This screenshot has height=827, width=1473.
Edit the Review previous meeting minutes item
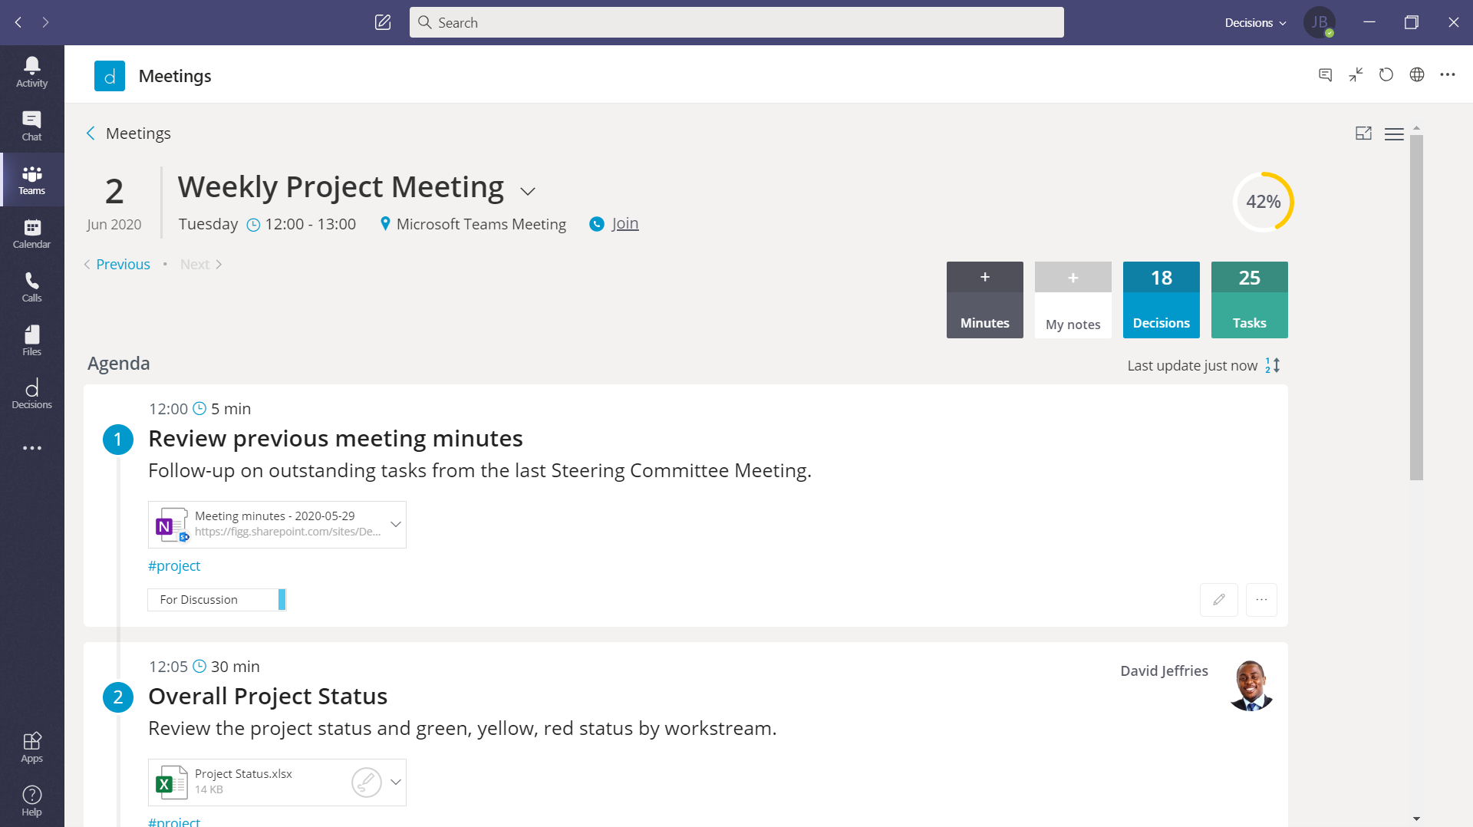(1219, 599)
